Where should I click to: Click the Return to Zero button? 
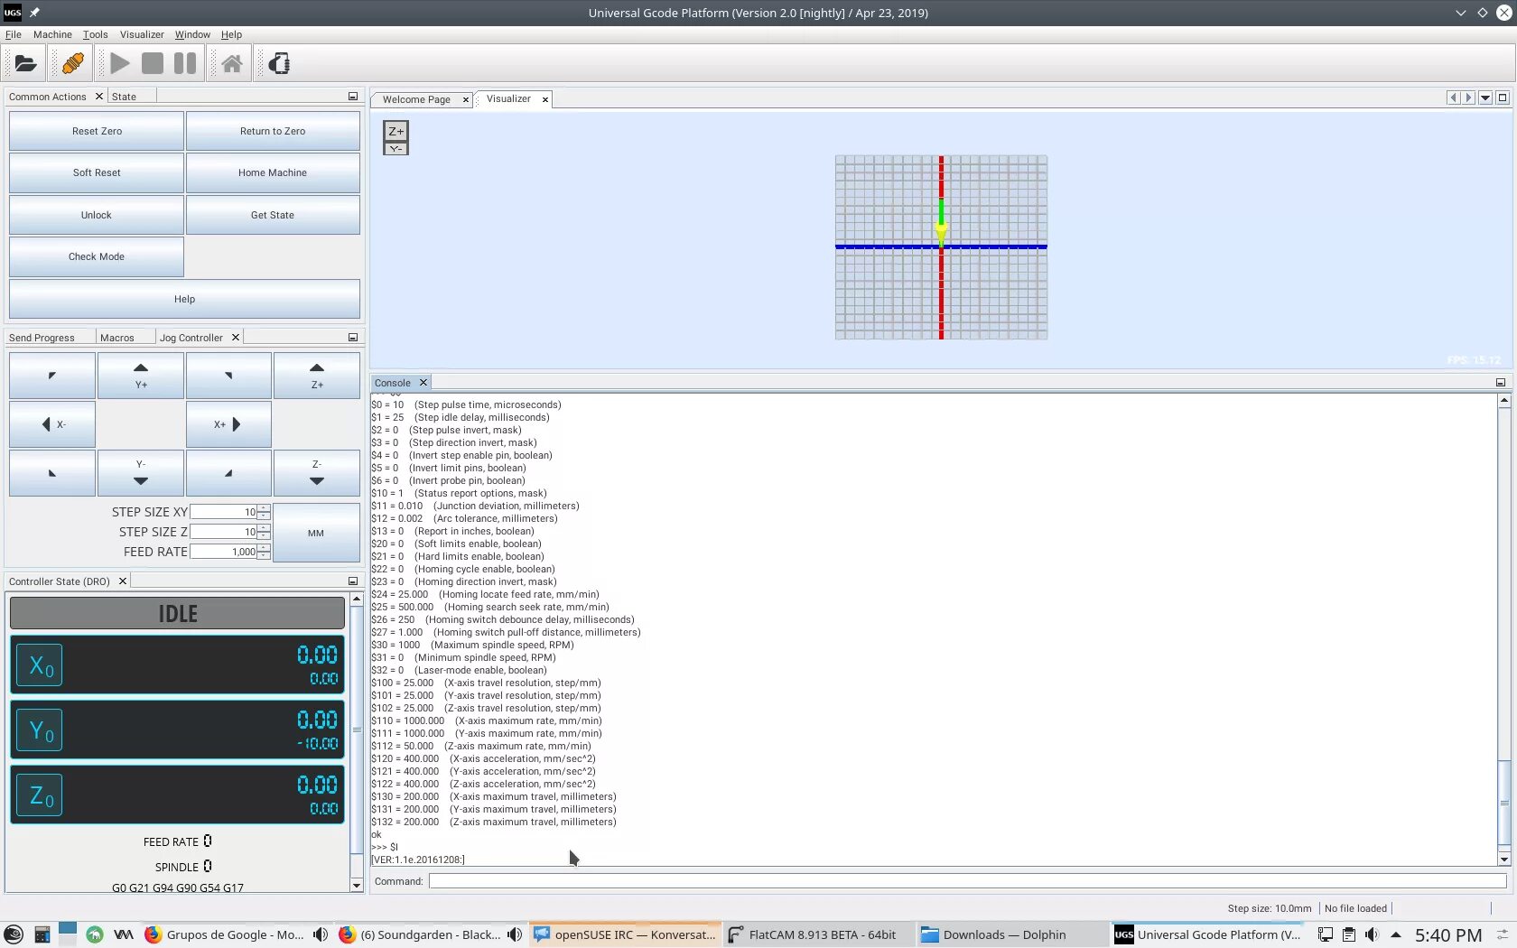(273, 131)
